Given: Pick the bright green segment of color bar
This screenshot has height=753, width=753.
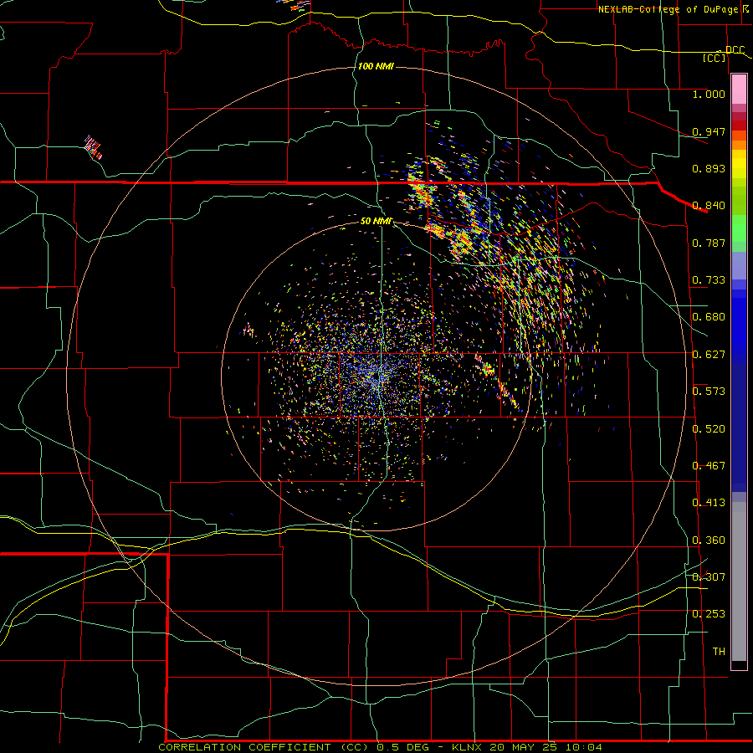Looking at the screenshot, I should coord(739,228).
